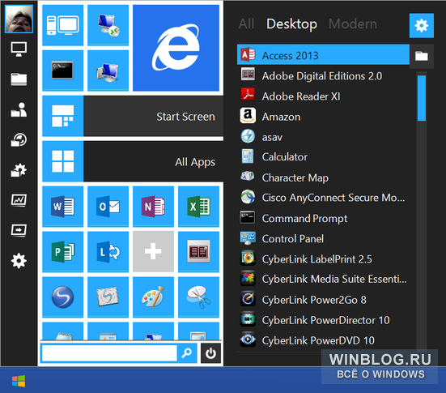Image resolution: width=446 pixels, height=393 pixels.
Task: Select CyberLink PowerDVD 10 in list
Action: (x=323, y=340)
